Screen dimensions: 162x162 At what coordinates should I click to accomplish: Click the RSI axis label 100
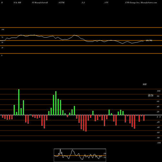3,29
